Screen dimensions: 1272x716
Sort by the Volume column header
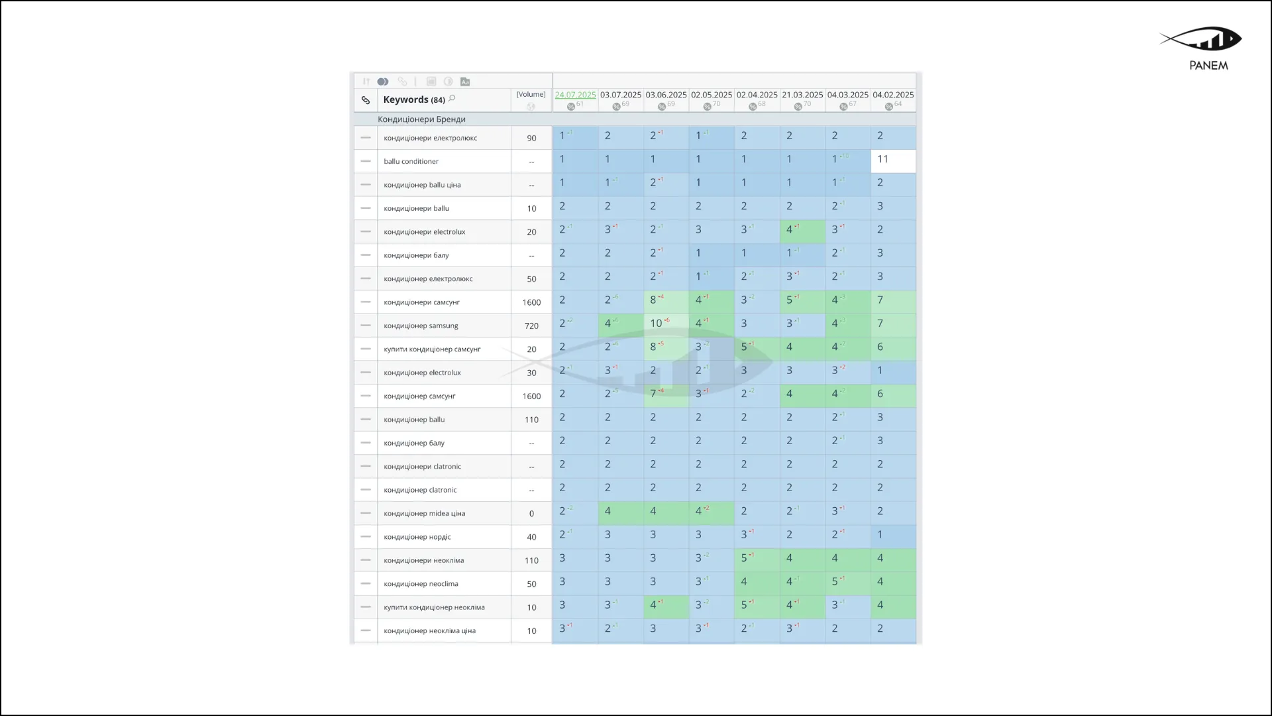tap(531, 95)
